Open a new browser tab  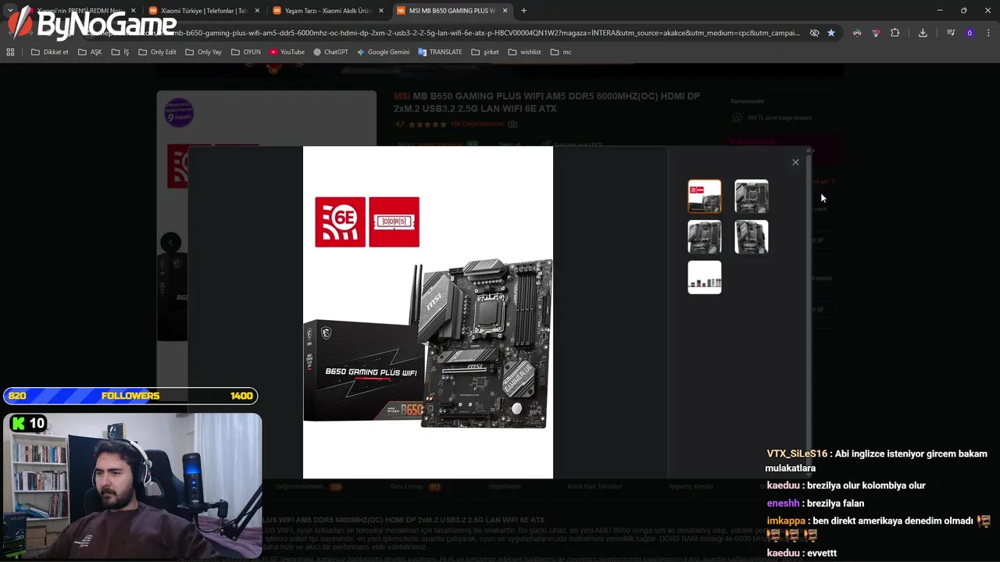523,11
